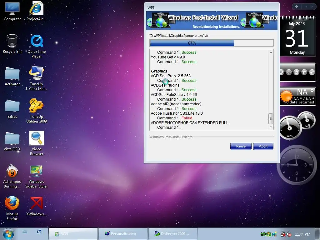Screen dimensions: 320x240
Task: Click the small memory gauge 41%
Action: 307,120
